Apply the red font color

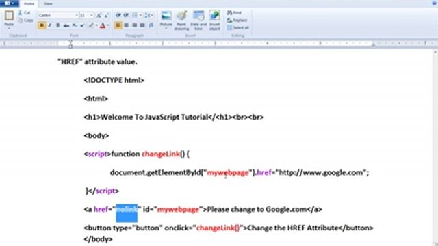[x=103, y=25]
